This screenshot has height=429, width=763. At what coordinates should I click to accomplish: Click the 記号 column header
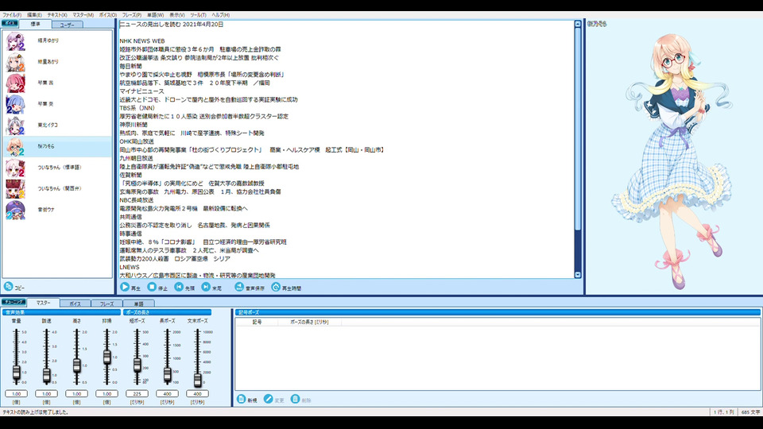pyautogui.click(x=257, y=322)
